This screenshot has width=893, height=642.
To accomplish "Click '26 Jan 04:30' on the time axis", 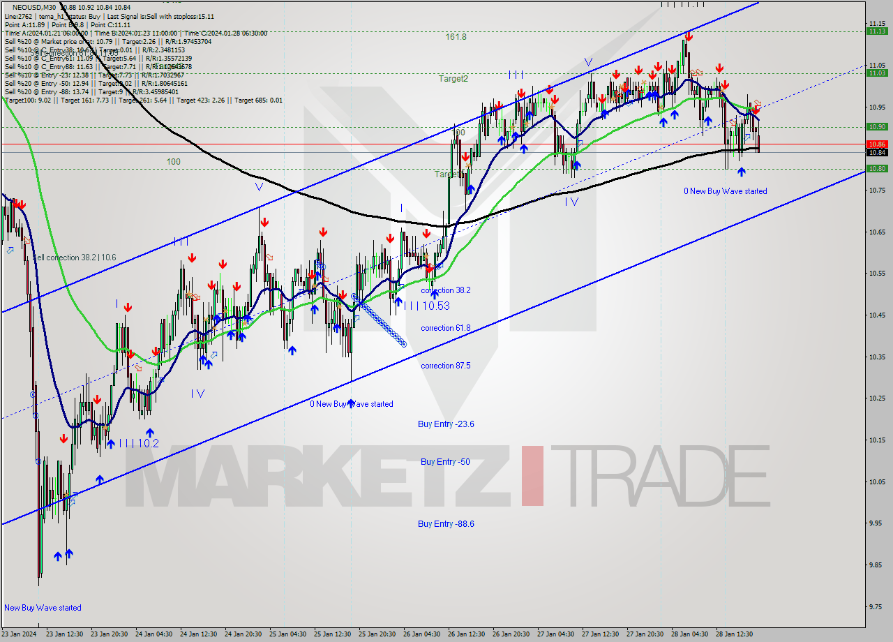I will 421,634.
